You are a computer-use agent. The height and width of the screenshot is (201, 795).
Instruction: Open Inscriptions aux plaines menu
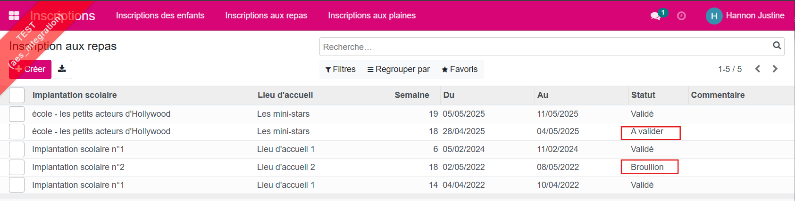(x=372, y=16)
